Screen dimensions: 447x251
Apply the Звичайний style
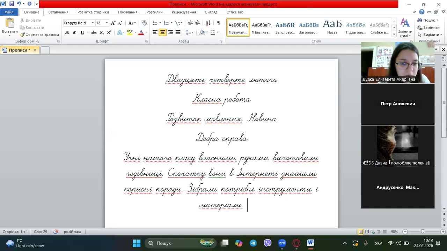tap(238, 28)
